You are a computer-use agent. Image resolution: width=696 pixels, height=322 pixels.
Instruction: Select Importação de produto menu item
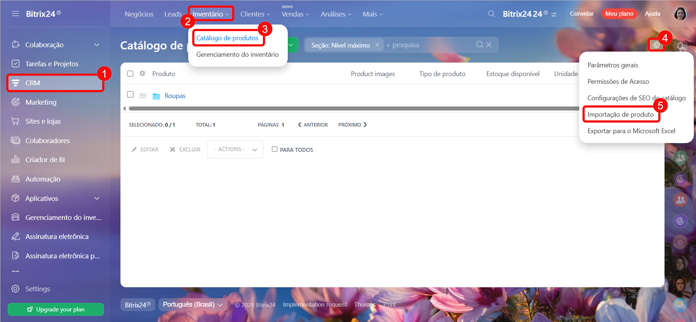click(620, 115)
